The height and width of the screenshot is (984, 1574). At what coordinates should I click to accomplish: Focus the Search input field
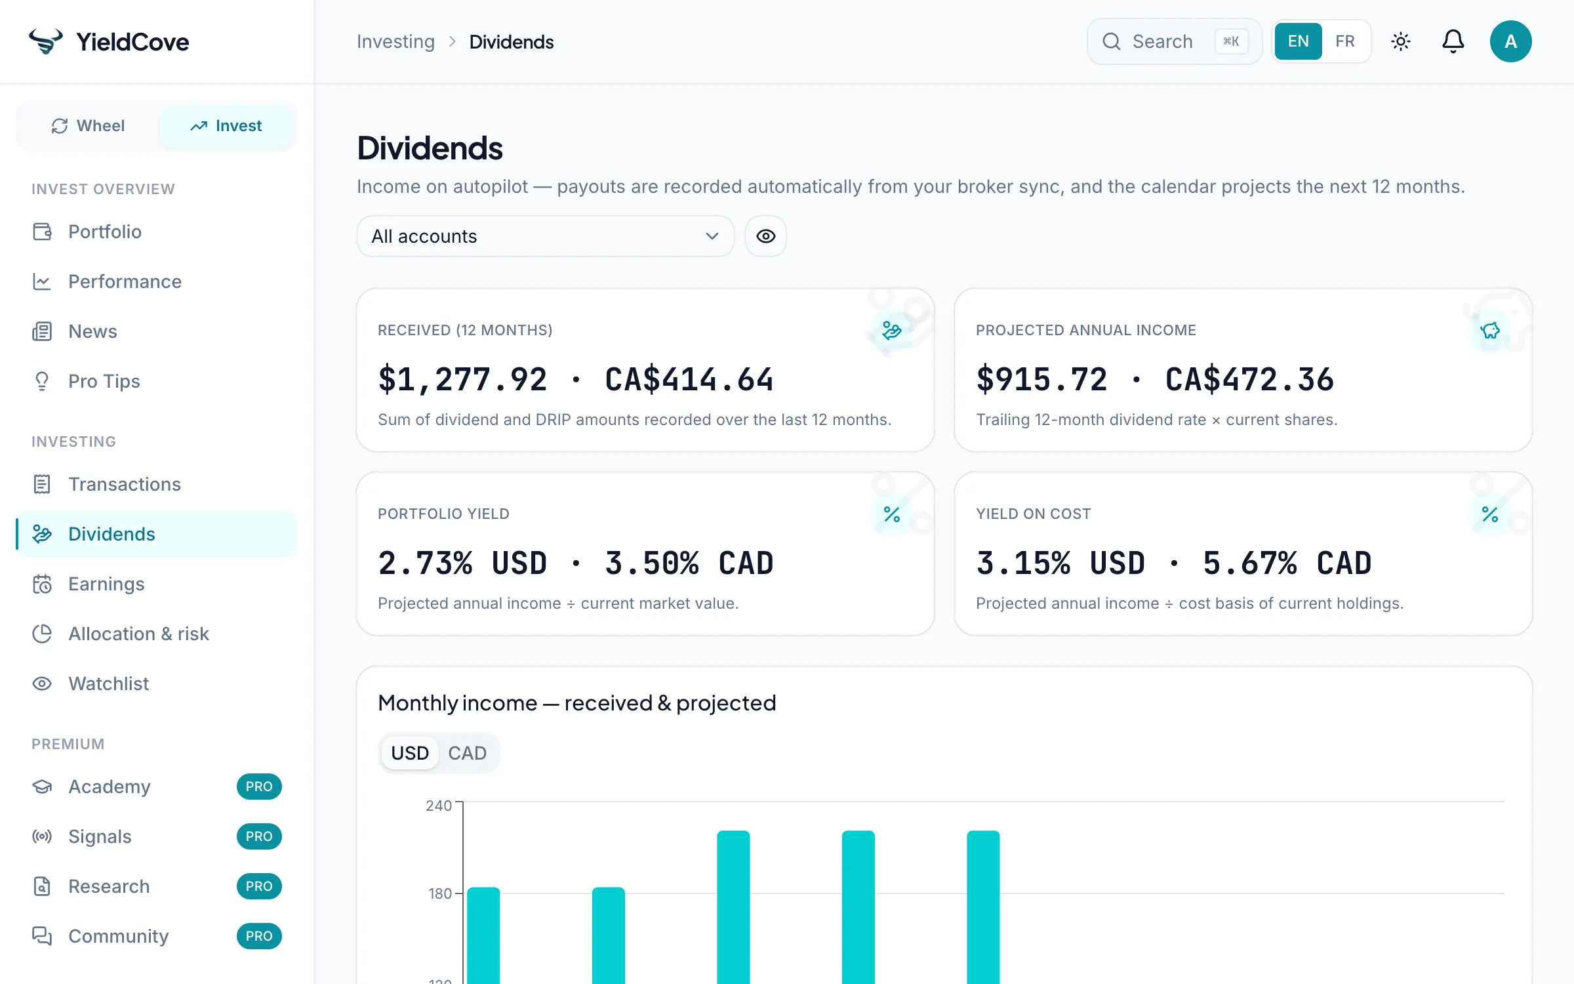[x=1174, y=41]
